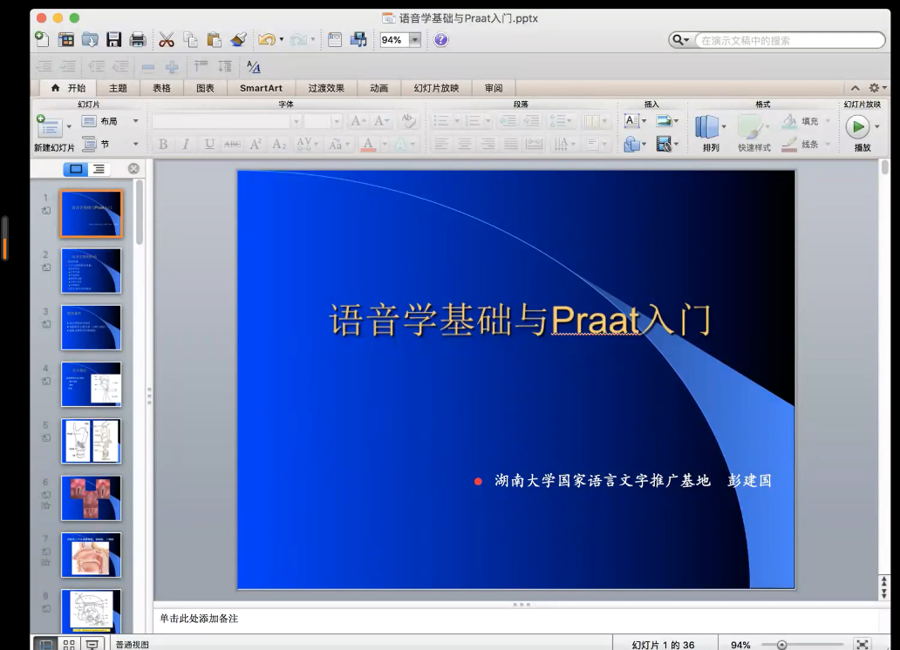Click the 新建幻灯片 new slide icon

49,126
